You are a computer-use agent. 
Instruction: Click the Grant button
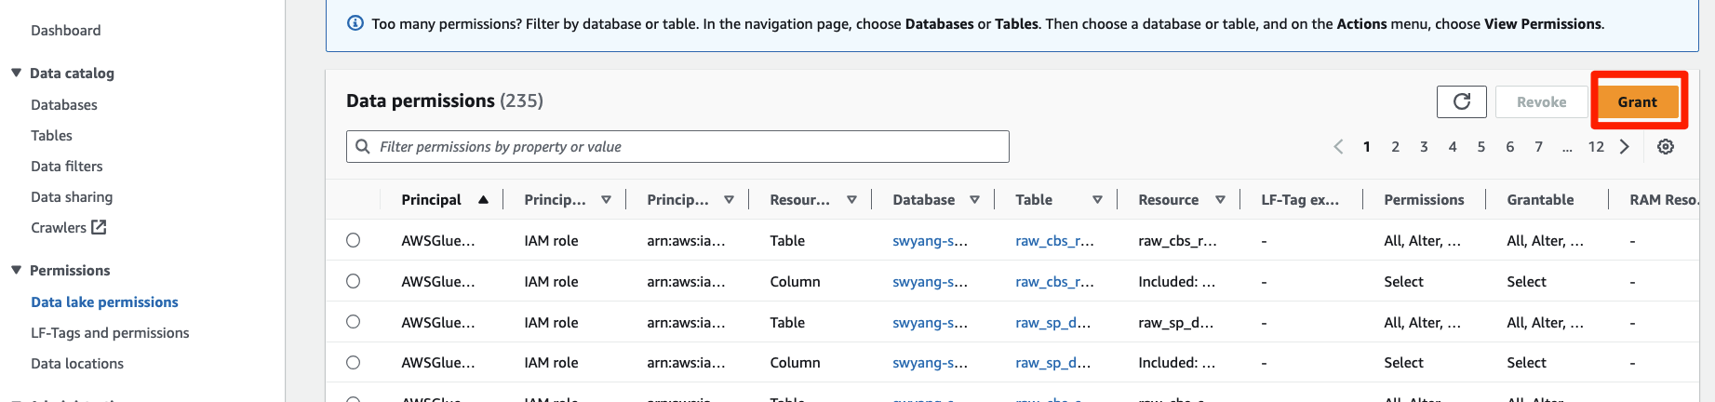(1638, 102)
